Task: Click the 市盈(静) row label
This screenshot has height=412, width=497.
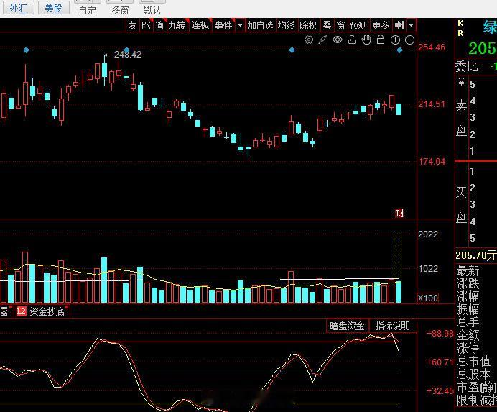Action: [475, 388]
